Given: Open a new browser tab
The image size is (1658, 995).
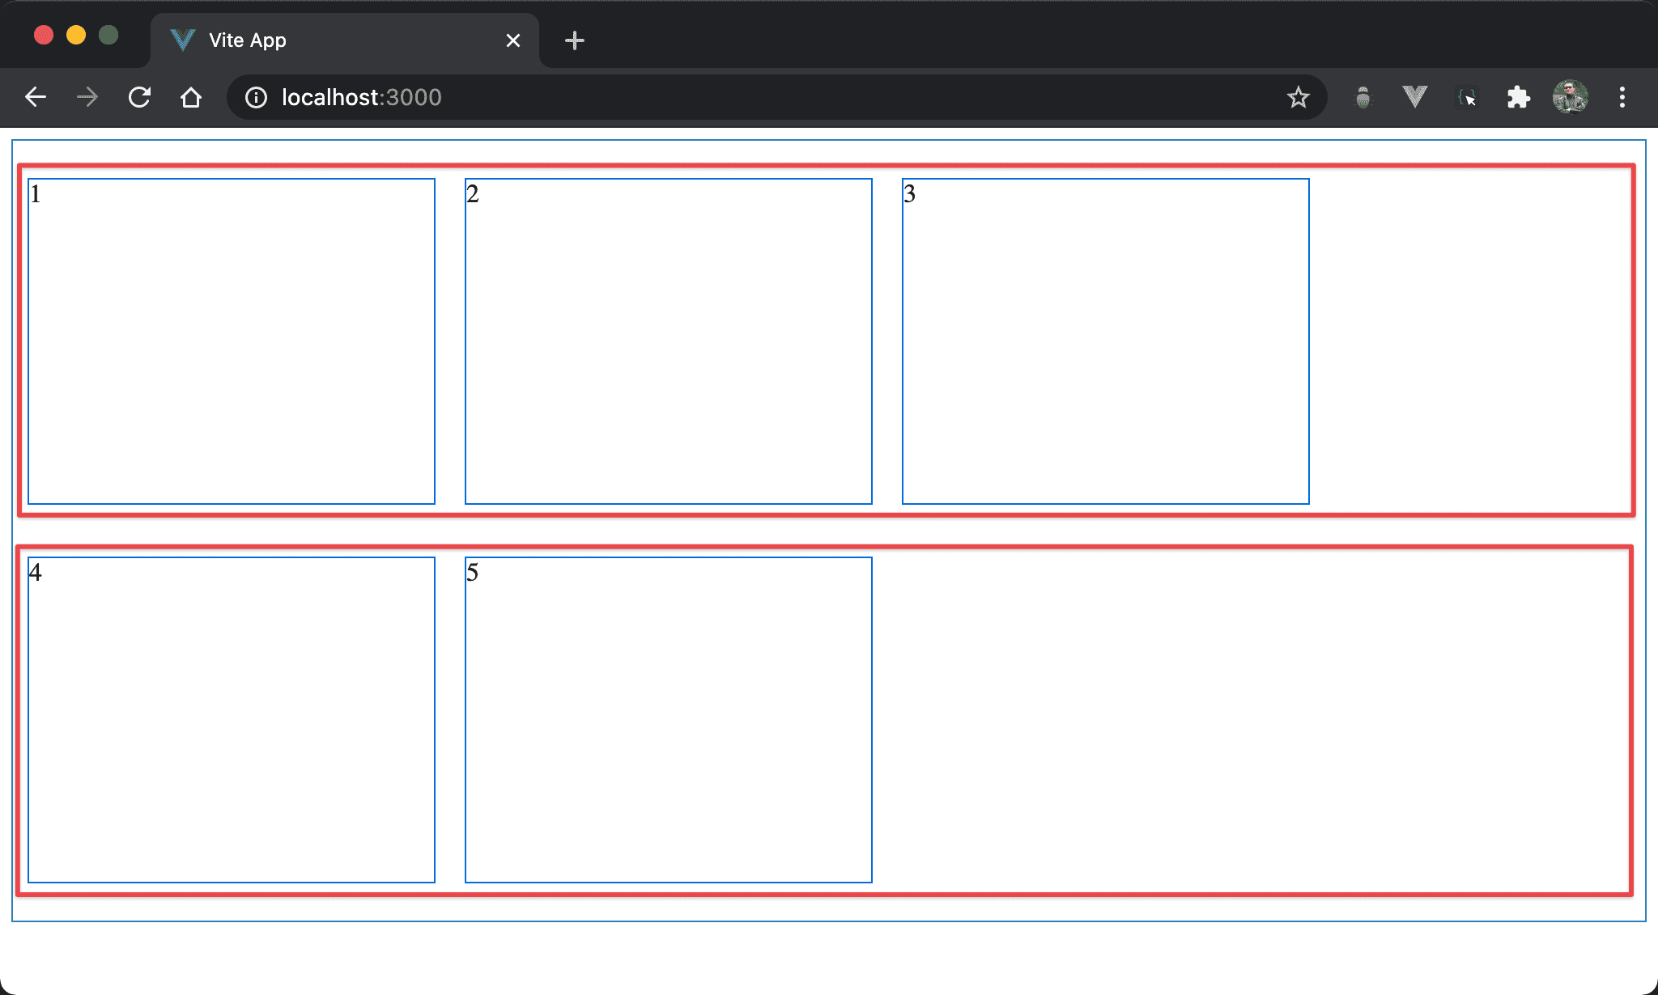Looking at the screenshot, I should pyautogui.click(x=575, y=40).
